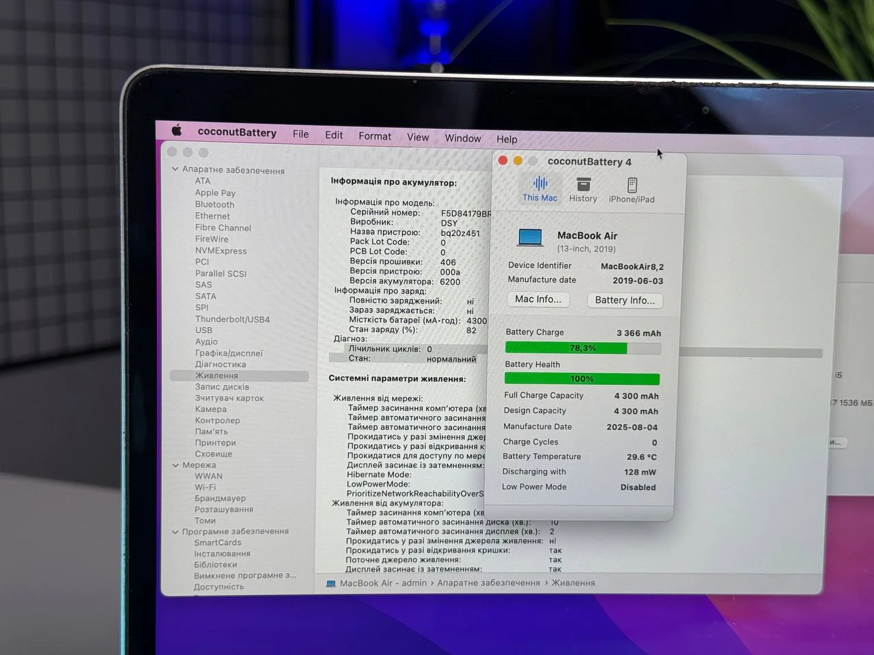The image size is (874, 655).
Task: Select Графіка/дисплеї in the sidebar
Action: pyautogui.click(x=229, y=353)
